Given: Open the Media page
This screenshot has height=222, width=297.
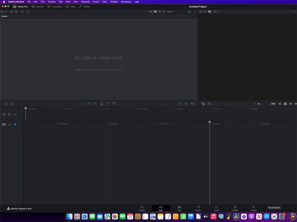Looking at the screenshot, I should tap(142, 208).
